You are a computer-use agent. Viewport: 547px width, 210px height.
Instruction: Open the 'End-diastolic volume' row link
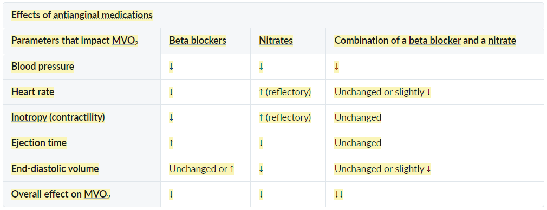click(55, 169)
